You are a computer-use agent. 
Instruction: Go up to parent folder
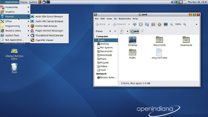tap(135, 24)
